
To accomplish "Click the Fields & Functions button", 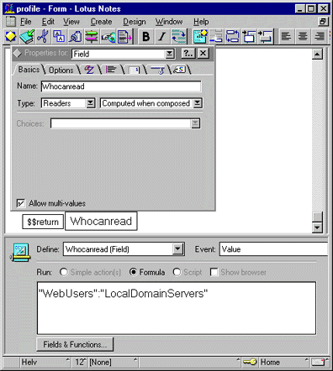I will 75,344.
